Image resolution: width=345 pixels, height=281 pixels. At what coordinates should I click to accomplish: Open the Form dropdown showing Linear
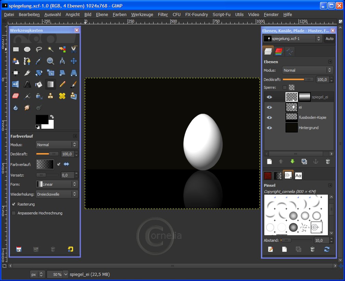coord(57,184)
